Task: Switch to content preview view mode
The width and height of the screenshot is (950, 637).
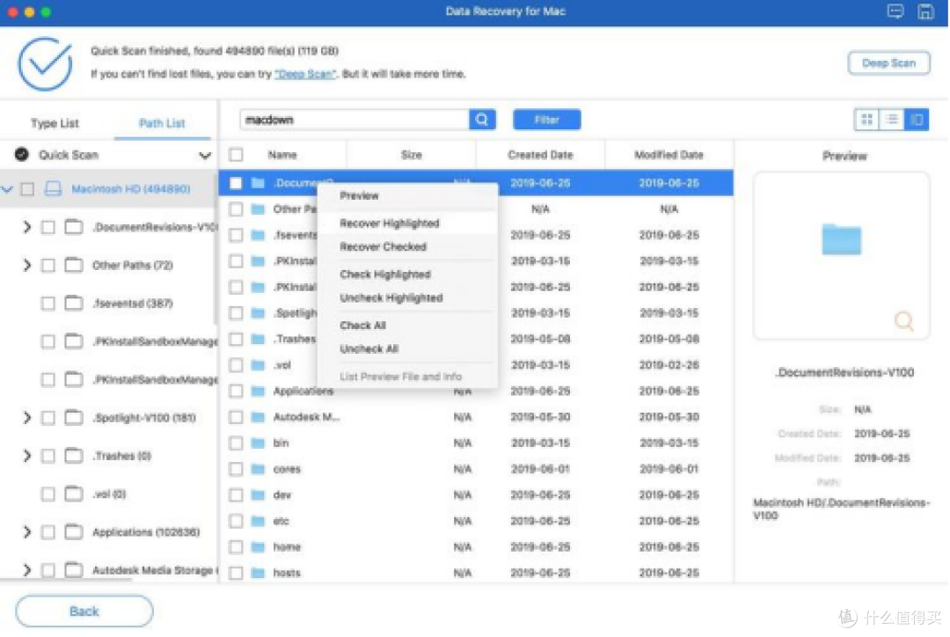Action: [x=917, y=120]
